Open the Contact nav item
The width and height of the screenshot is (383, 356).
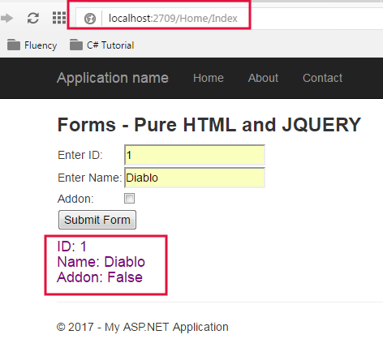click(x=322, y=78)
